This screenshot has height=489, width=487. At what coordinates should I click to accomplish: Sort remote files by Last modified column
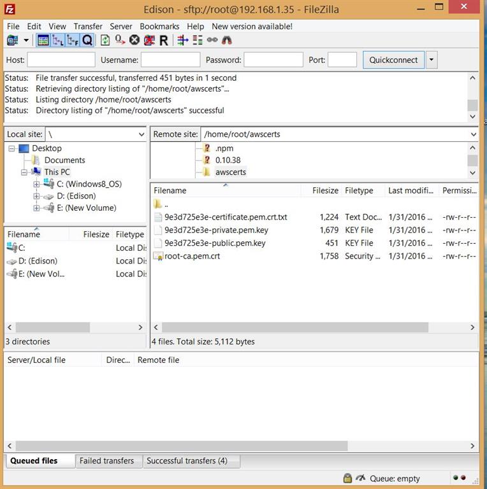(x=411, y=190)
